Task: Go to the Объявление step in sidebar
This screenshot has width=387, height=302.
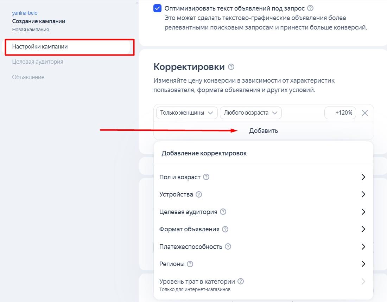Action: 28,77
